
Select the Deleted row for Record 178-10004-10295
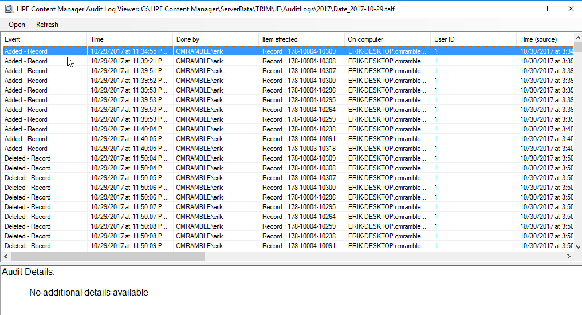tap(288, 207)
